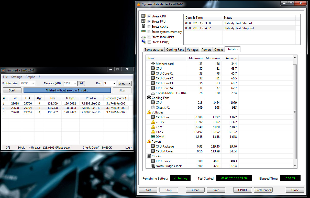The height and width of the screenshot is (198, 310).
Task: Open the Log menu in LinX status bar
Action: pyautogui.click(x=128, y=148)
